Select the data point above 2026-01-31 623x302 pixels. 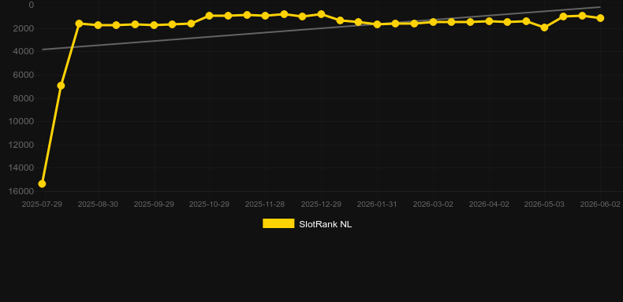(x=378, y=24)
